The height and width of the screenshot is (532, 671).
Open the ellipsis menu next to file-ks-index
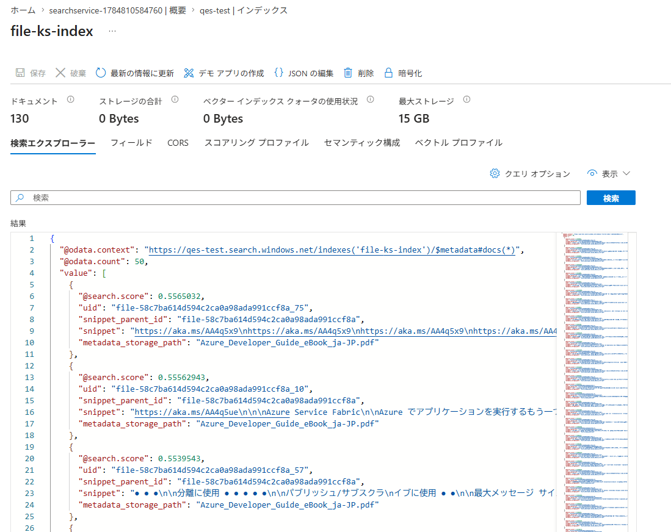point(112,31)
